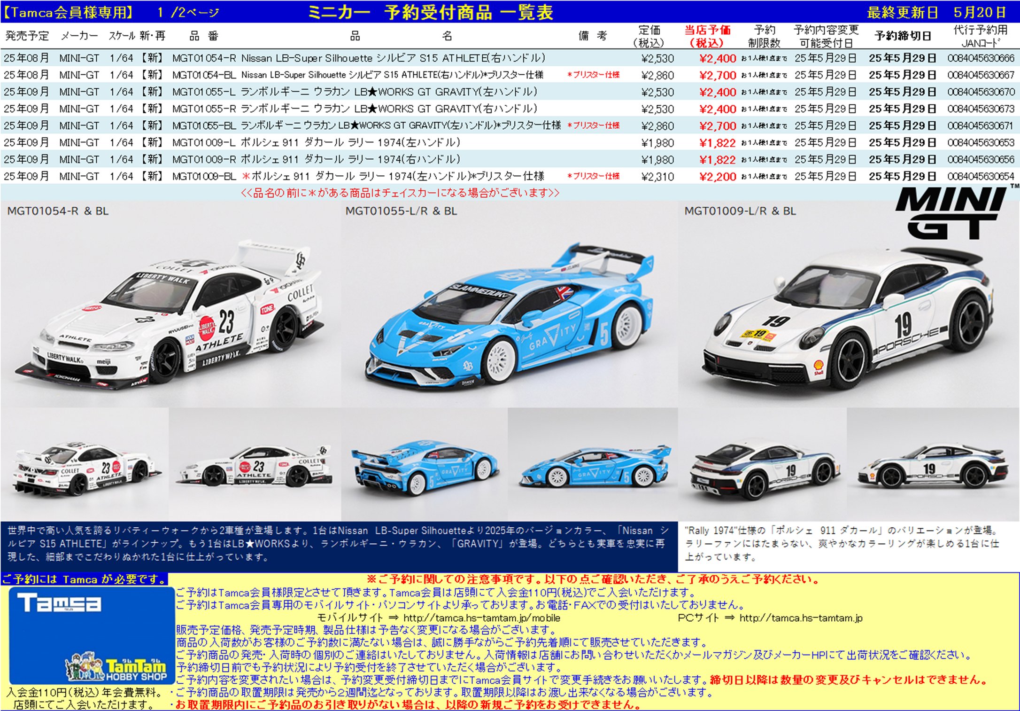Click the red chase car notice line
The width and height of the screenshot is (1020, 711).
coord(400,193)
